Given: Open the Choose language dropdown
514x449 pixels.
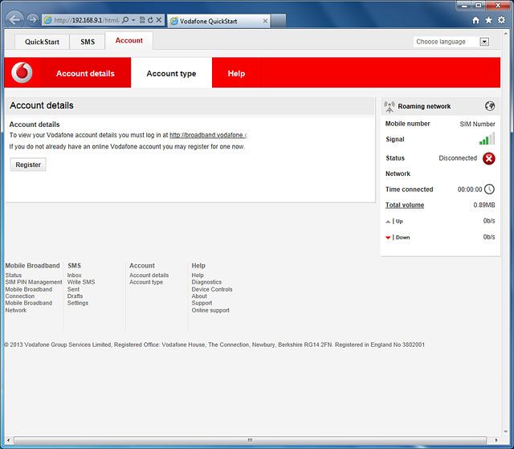Looking at the screenshot, I should (484, 42).
